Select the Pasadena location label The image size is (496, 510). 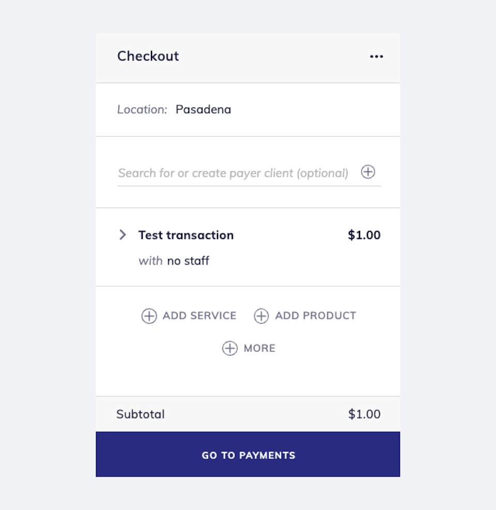(203, 110)
